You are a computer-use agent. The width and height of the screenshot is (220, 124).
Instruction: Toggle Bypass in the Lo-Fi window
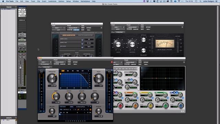point(89,28)
